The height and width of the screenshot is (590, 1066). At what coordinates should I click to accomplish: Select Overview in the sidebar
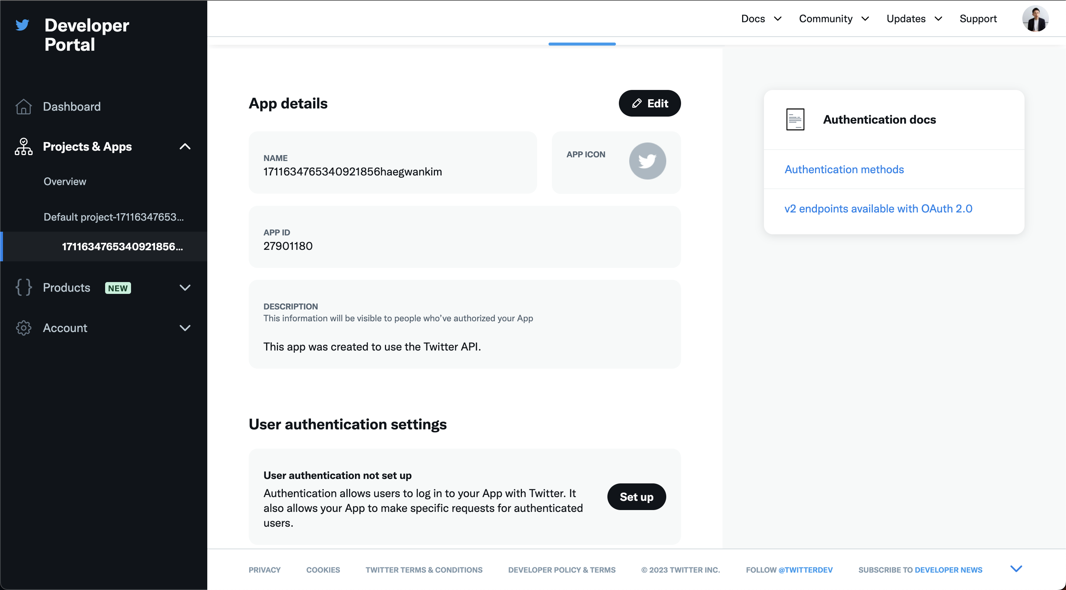[65, 182]
